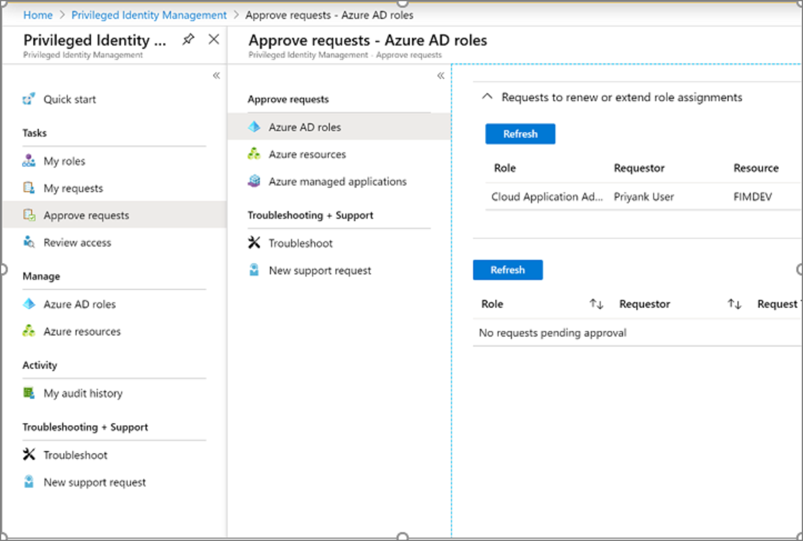The image size is (803, 541).
Task: Sort by Requestor column arrows
Action: point(735,304)
